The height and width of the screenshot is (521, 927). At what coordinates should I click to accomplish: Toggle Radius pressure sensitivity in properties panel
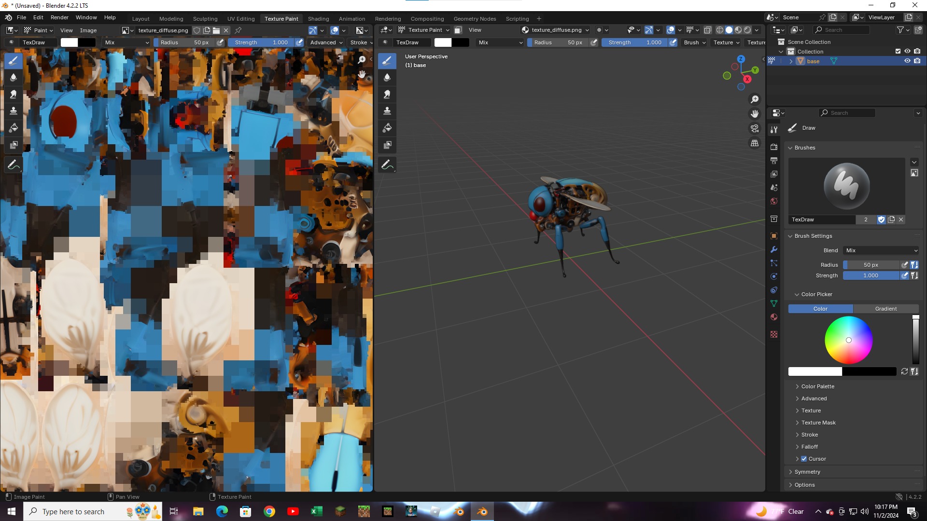click(x=905, y=265)
